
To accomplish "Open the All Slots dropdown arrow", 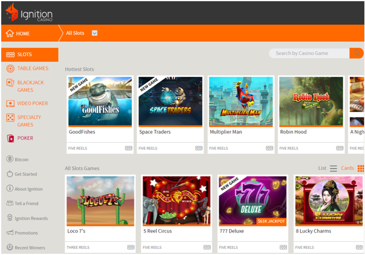I will pos(94,33).
